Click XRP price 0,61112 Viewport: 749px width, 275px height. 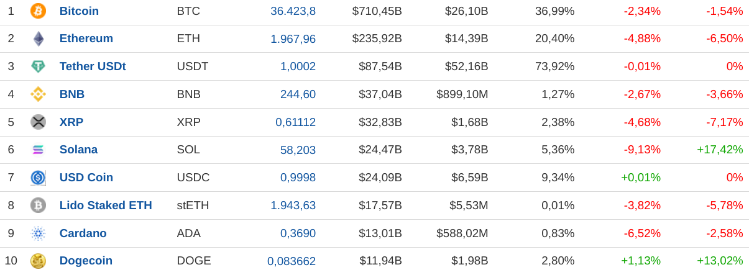[x=295, y=122]
